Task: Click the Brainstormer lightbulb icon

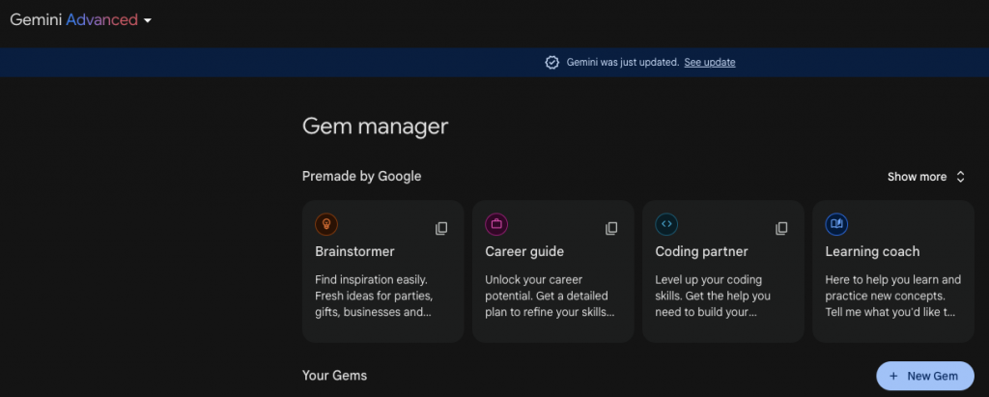Action: pyautogui.click(x=326, y=224)
